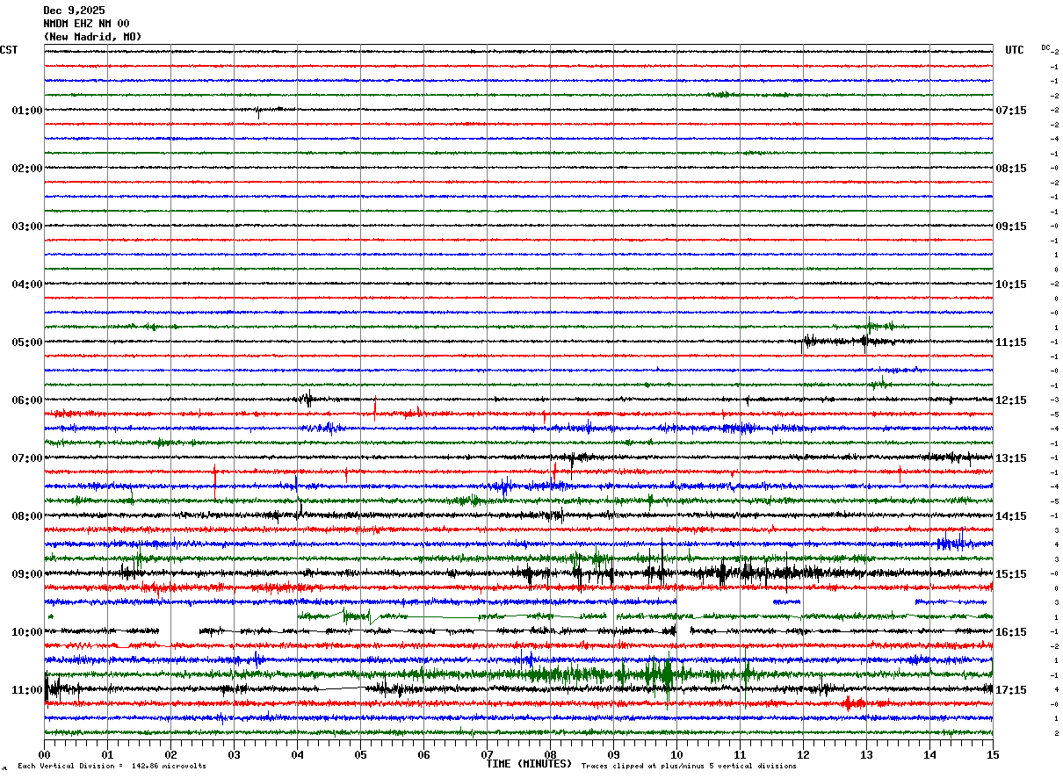
Task: Click minute 03 on the bottom axis
Action: 234,754
